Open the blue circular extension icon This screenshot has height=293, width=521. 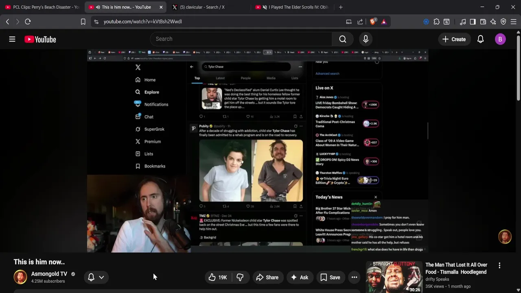click(426, 22)
